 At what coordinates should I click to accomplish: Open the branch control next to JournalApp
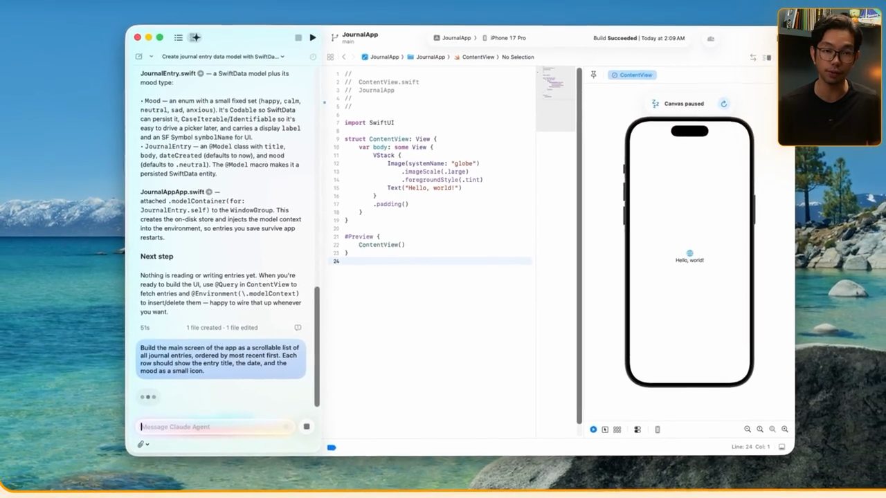click(x=334, y=37)
